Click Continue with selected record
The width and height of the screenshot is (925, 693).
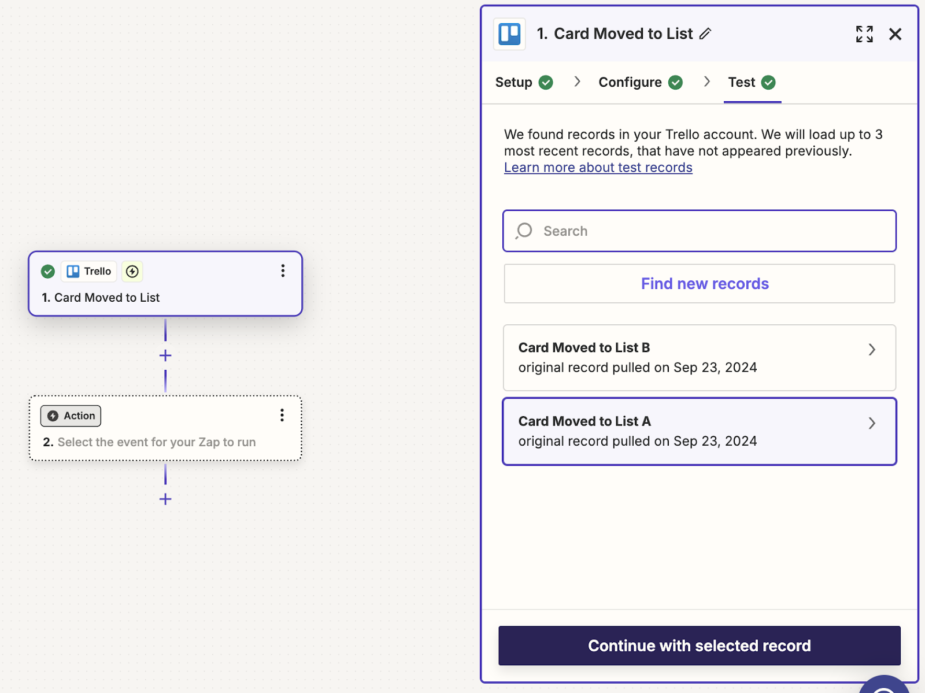[x=699, y=646]
